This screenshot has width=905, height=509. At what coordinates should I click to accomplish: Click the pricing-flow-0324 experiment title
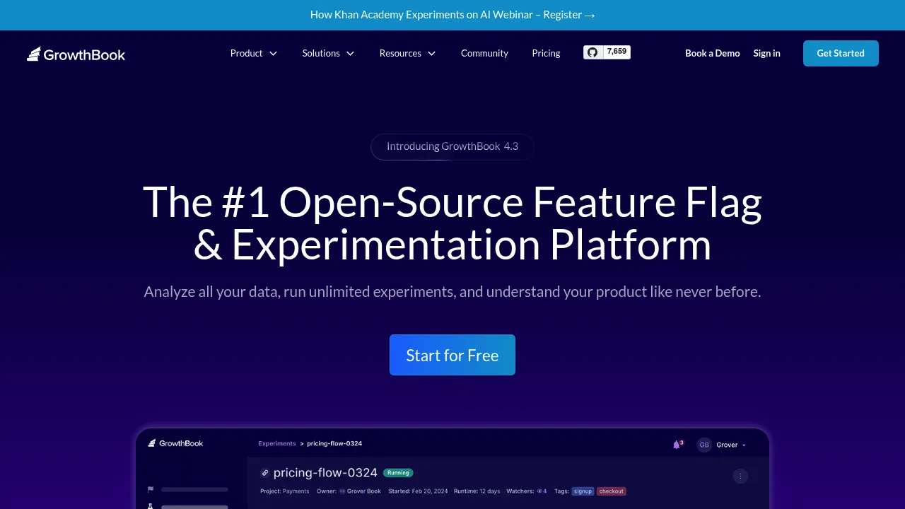(325, 473)
